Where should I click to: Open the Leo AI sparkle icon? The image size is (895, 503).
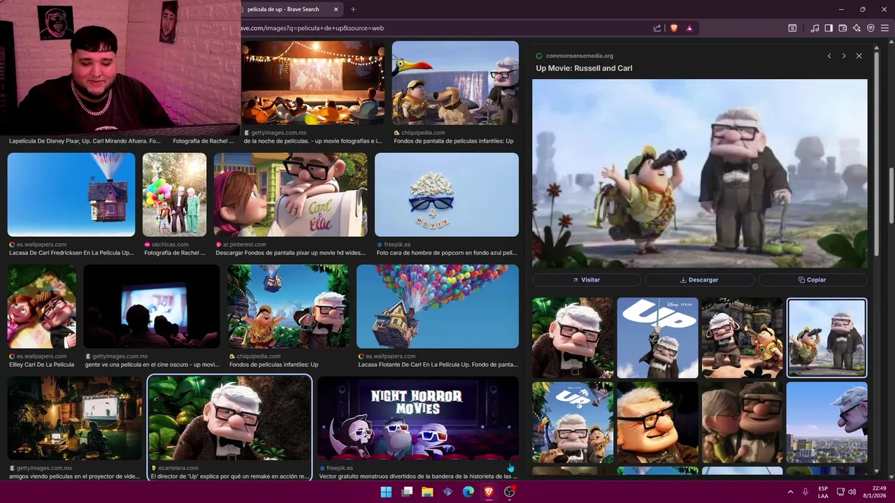tap(857, 28)
